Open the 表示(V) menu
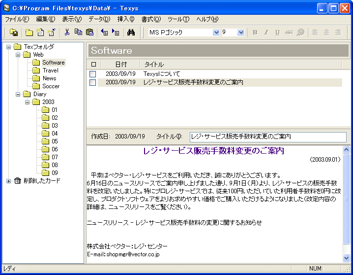This screenshot has width=353, height=275. pos(72,19)
